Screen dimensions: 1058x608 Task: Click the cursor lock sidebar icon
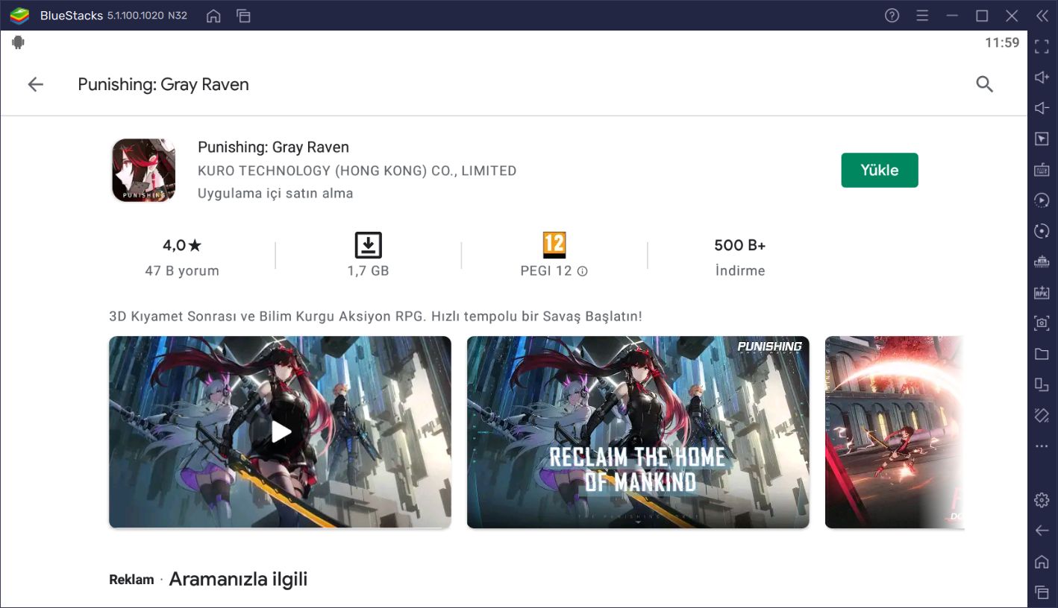pos(1042,139)
